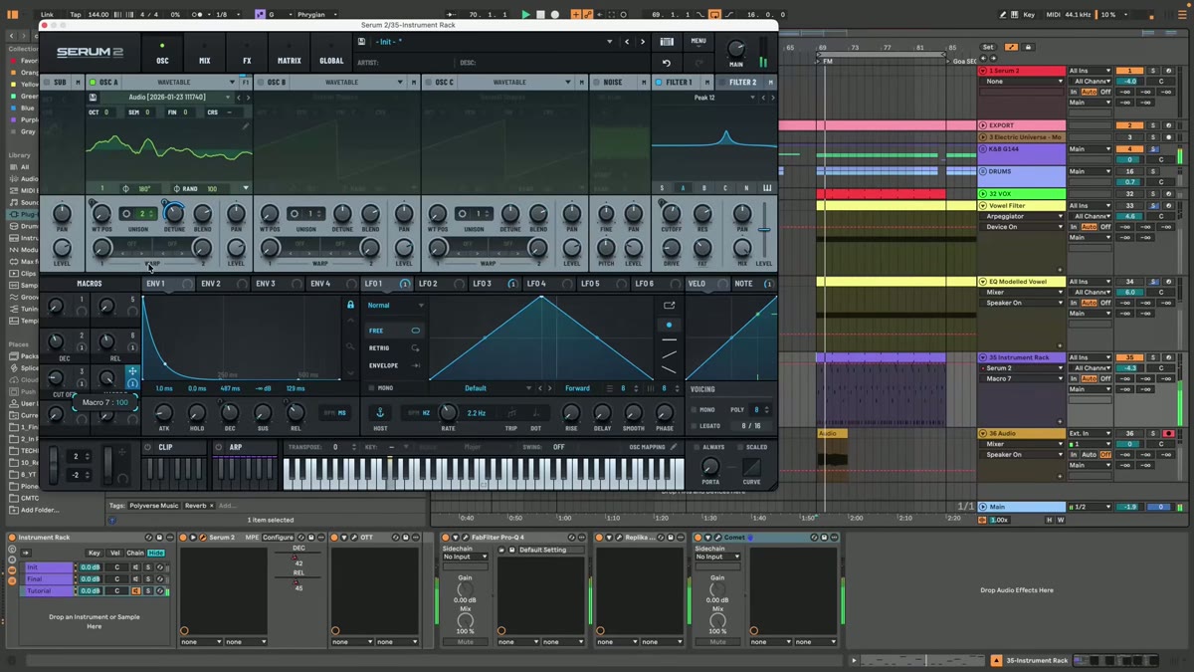Click the Ableton Record button

(555, 15)
